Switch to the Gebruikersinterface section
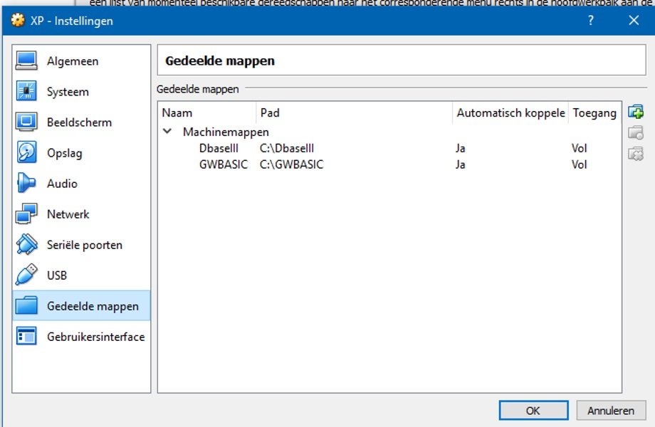This screenshot has width=655, height=427. (x=81, y=337)
